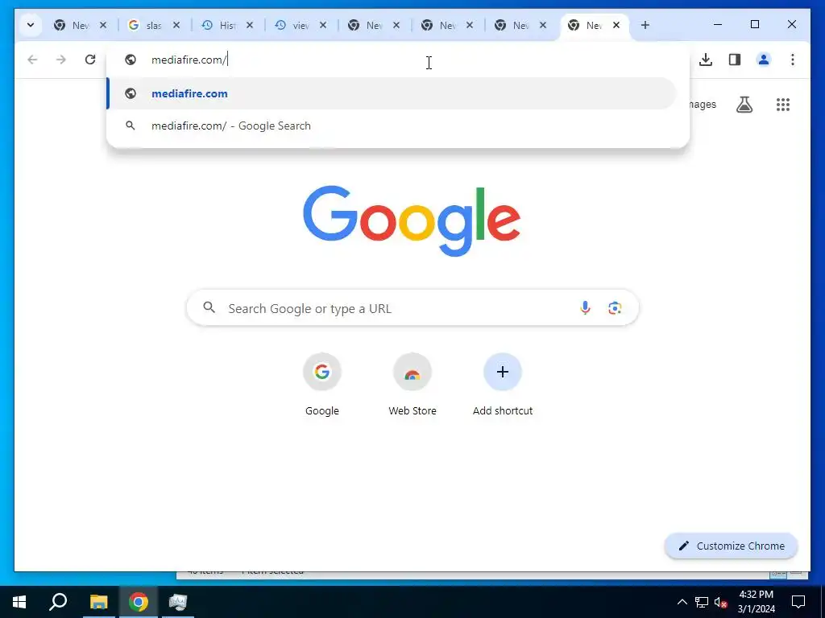Click globe icon in the address bar
Image resolution: width=825 pixels, height=618 pixels.
click(x=131, y=60)
